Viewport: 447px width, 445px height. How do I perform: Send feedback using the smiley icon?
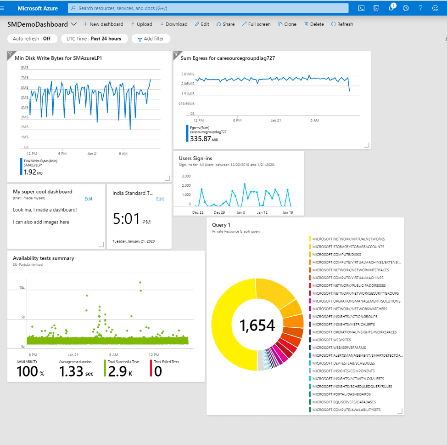pyautogui.click(x=435, y=8)
